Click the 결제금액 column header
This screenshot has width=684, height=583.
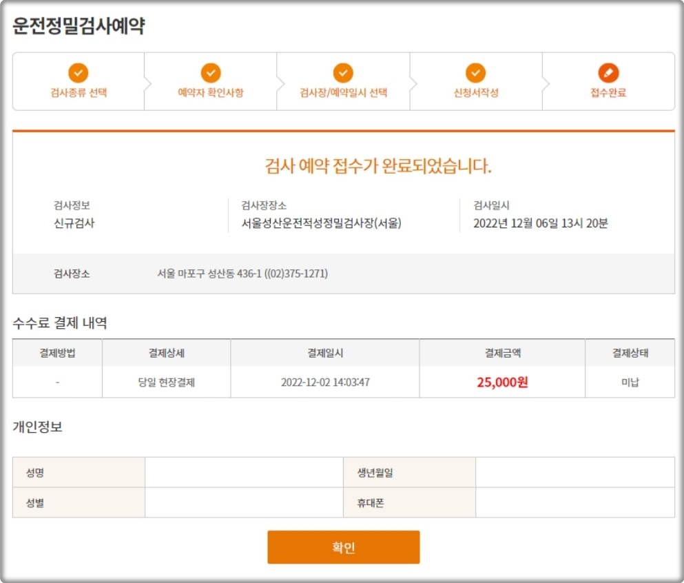pyautogui.click(x=503, y=353)
